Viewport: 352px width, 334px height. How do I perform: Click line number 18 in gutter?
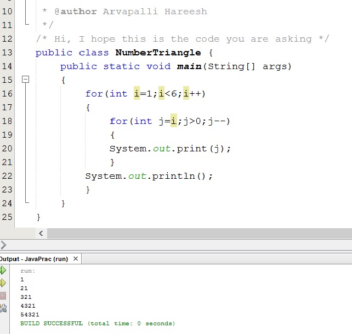(7, 121)
